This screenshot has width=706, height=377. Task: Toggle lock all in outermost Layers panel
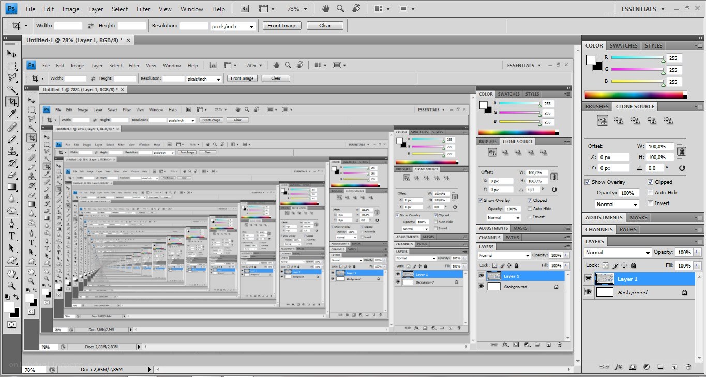pos(634,265)
